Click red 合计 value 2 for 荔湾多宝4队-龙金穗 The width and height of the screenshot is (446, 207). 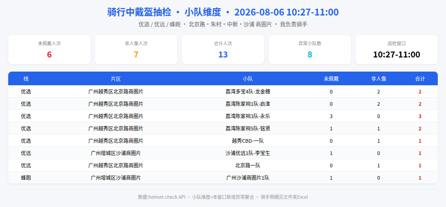click(420, 92)
